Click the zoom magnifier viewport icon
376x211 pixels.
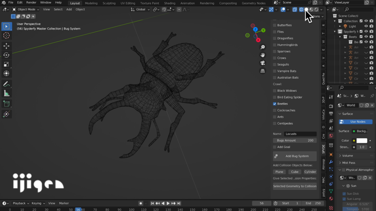[263, 47]
